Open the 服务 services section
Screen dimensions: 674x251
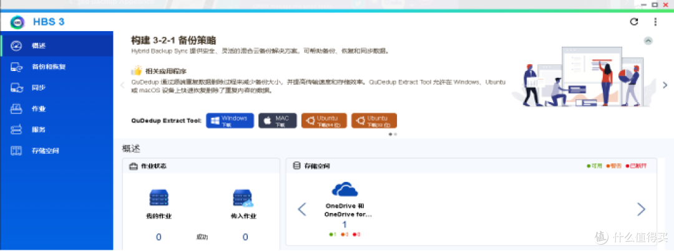(56, 130)
